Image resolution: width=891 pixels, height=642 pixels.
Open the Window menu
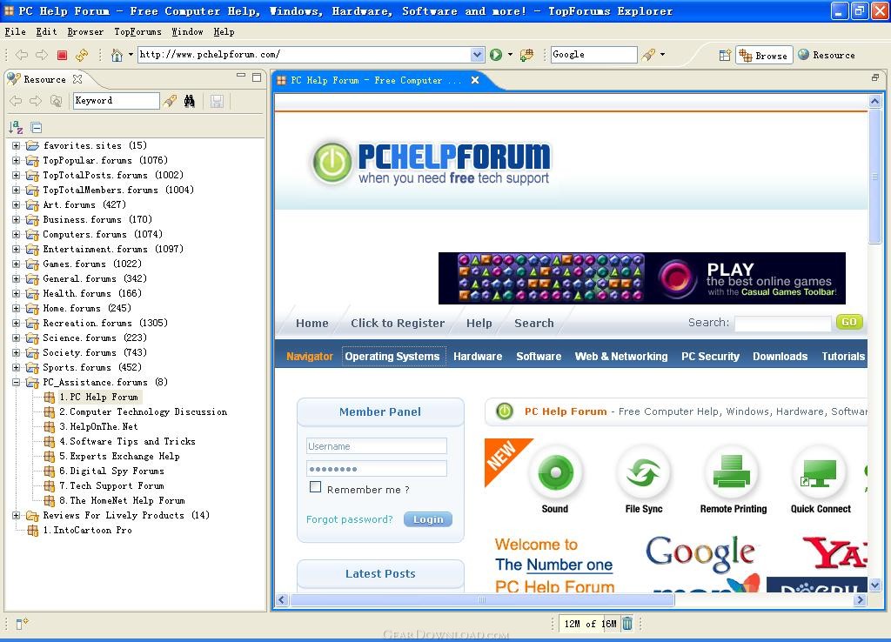click(187, 32)
